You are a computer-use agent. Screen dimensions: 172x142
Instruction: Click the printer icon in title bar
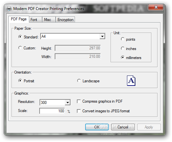point(9,9)
